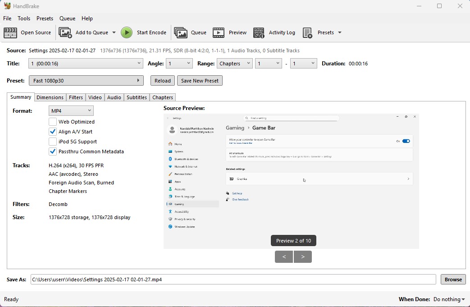Switch to the Chapters tab
Viewport: 470px width, 307px height.
[163, 97]
